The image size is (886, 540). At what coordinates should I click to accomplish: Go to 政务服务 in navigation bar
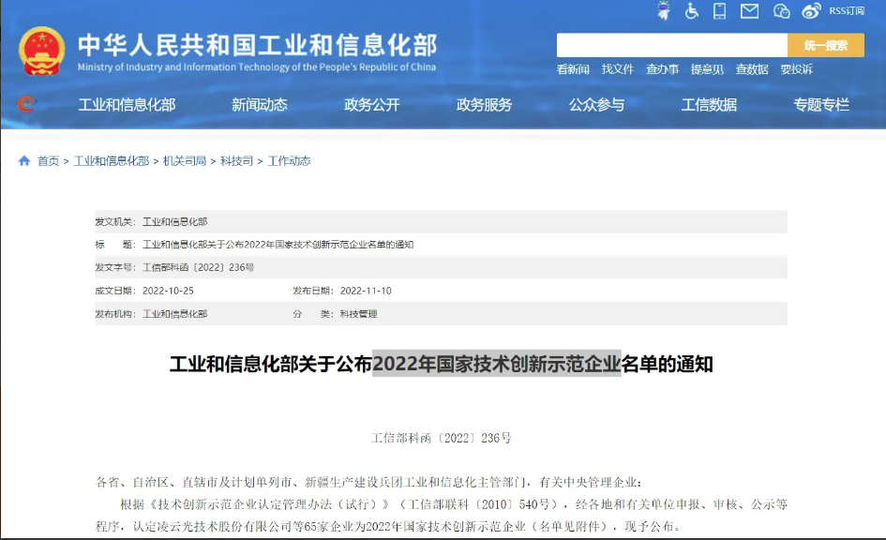click(485, 105)
